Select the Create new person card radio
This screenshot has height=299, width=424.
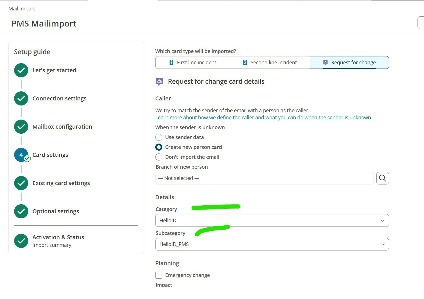pyautogui.click(x=159, y=147)
